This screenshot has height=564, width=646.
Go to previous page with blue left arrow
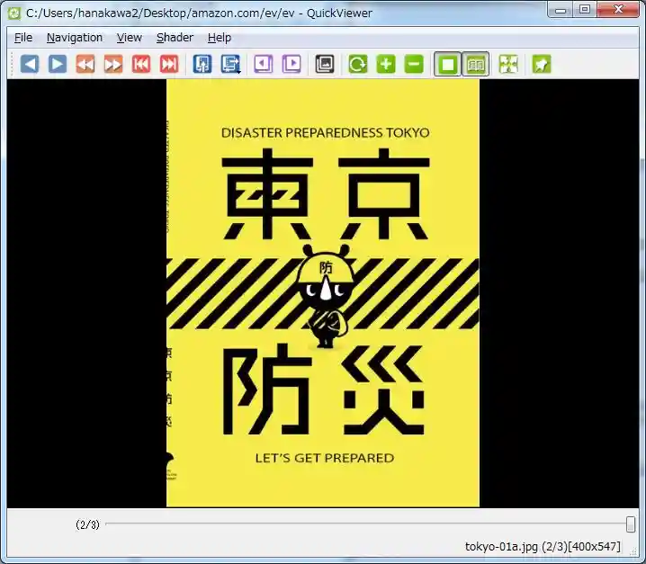tap(30, 64)
